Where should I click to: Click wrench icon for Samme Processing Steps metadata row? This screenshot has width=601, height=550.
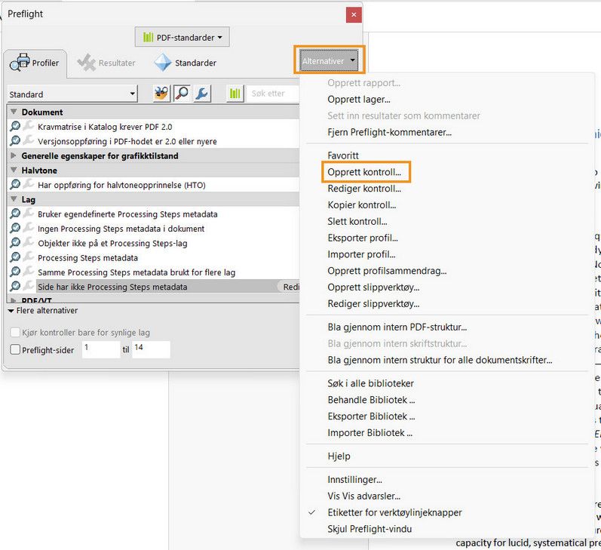(29, 272)
